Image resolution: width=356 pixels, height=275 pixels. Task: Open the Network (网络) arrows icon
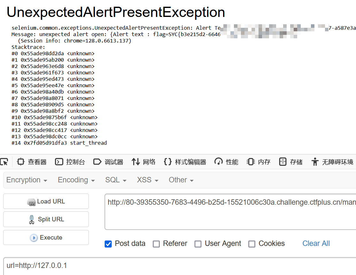pos(136,162)
